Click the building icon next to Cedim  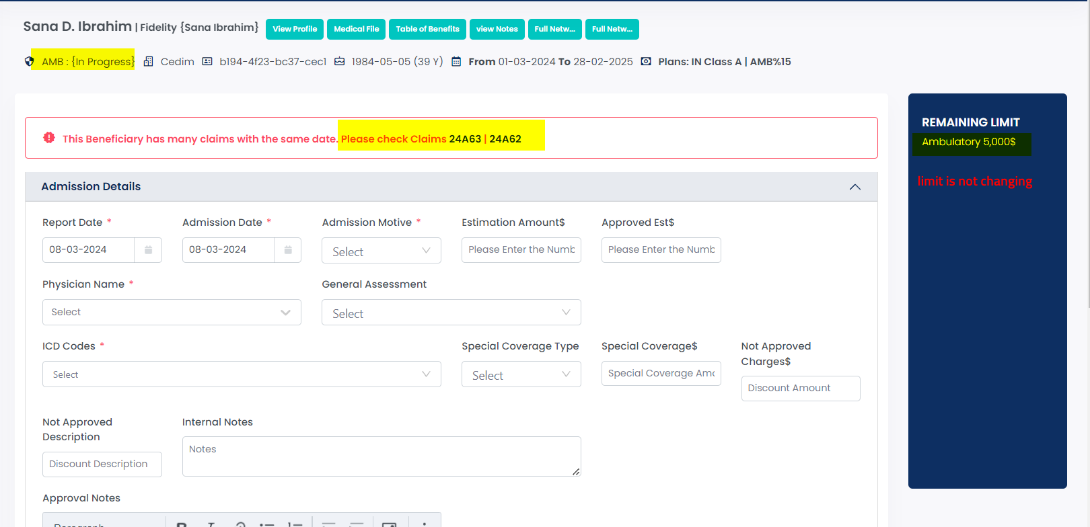coord(149,62)
